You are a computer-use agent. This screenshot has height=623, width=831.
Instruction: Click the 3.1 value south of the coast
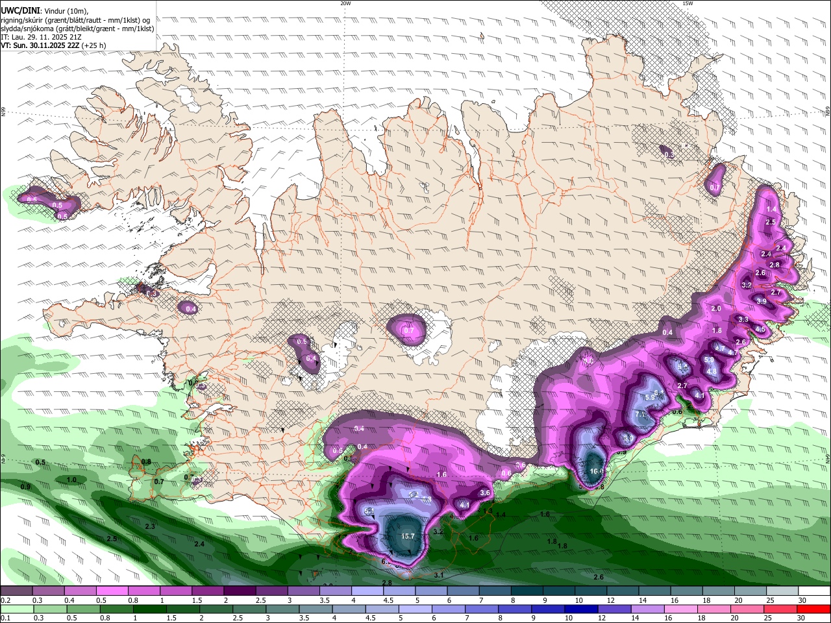tap(439, 575)
